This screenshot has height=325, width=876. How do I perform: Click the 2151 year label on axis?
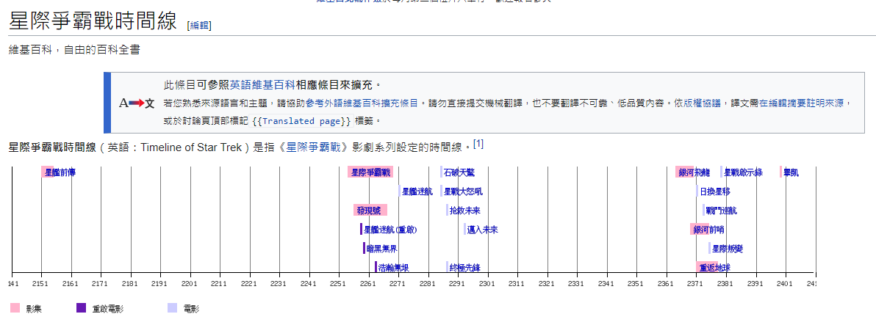[x=41, y=284]
